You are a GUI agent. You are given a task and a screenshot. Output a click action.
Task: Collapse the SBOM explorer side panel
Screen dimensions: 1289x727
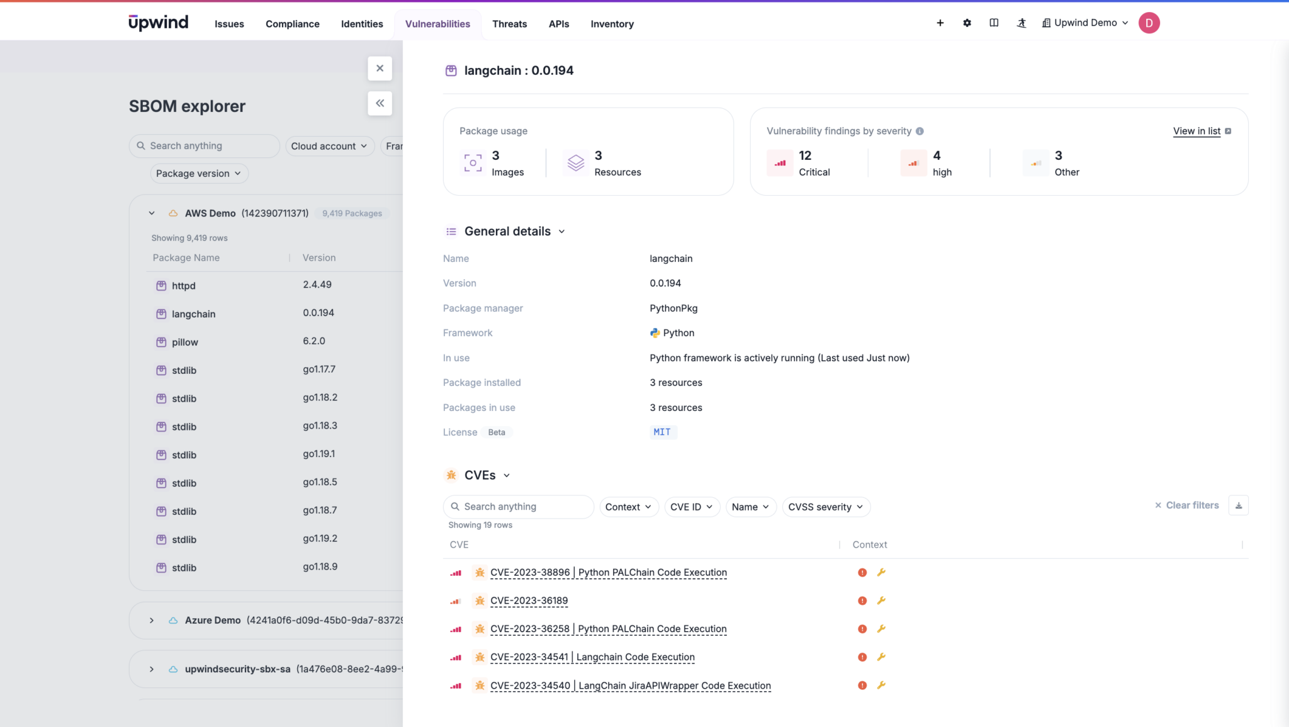(380, 103)
